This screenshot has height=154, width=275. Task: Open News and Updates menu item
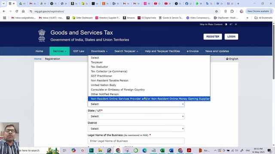click(x=217, y=51)
